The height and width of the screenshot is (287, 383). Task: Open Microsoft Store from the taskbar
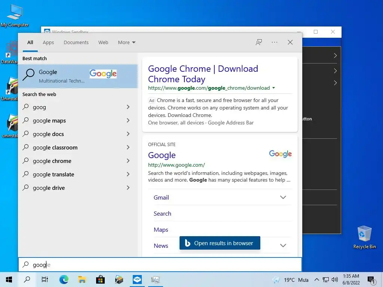click(100, 280)
